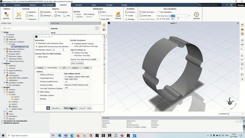Viewport: 245px width, 138px height.
Task: Switch to the Results ribbon tab
Action: 78,5
